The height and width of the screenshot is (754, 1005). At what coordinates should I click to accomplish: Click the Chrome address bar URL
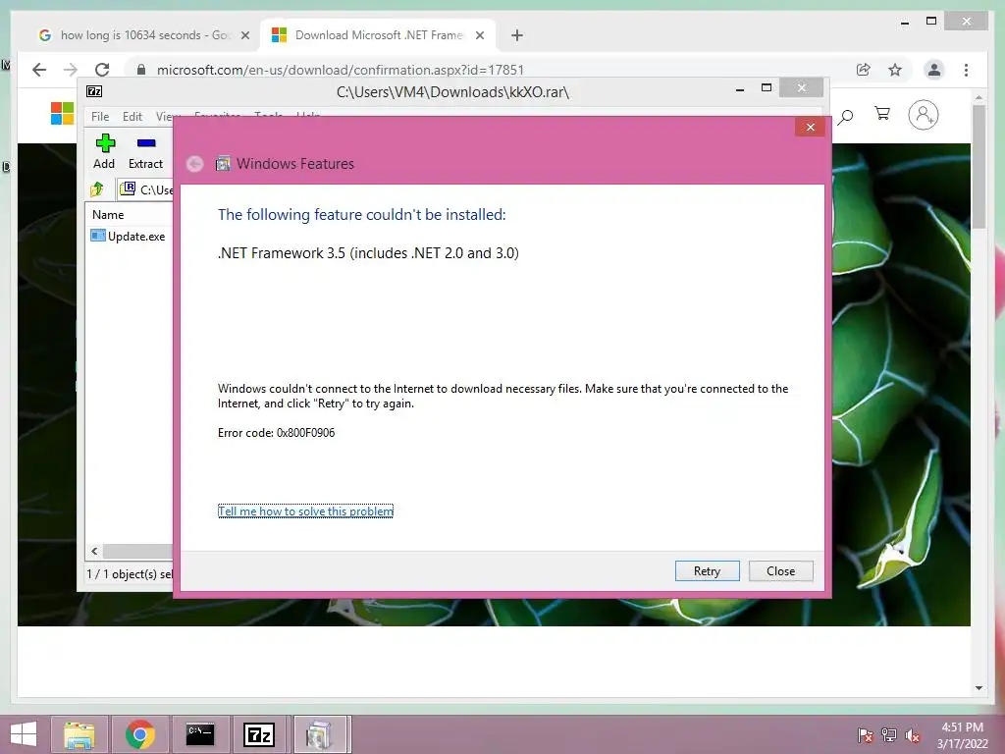pyautogui.click(x=341, y=70)
